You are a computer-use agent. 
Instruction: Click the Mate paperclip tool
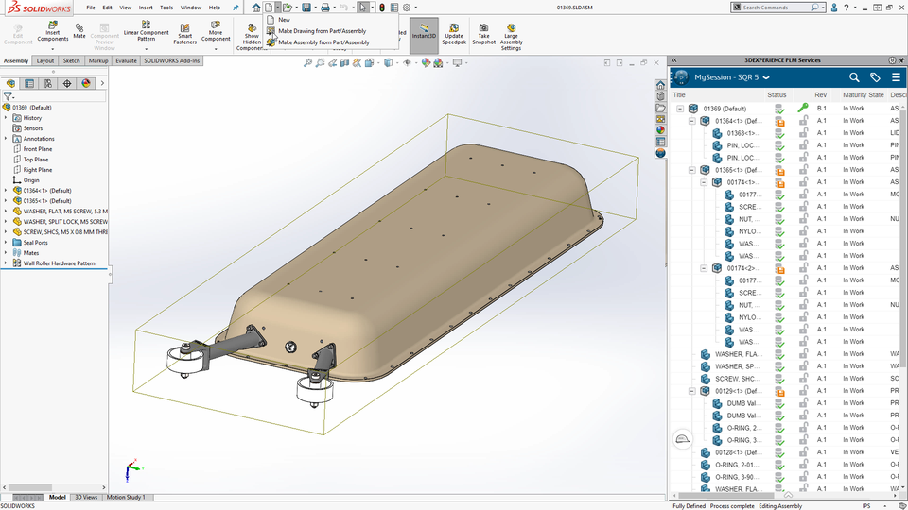(x=79, y=31)
